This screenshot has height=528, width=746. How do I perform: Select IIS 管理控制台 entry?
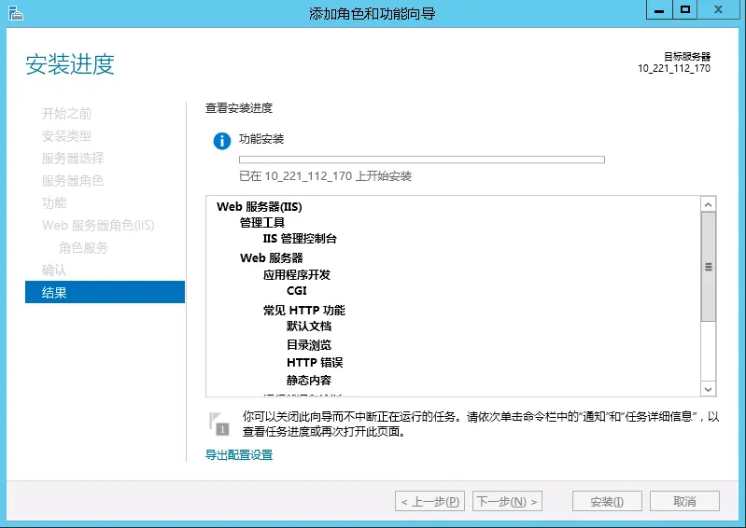[300, 239]
